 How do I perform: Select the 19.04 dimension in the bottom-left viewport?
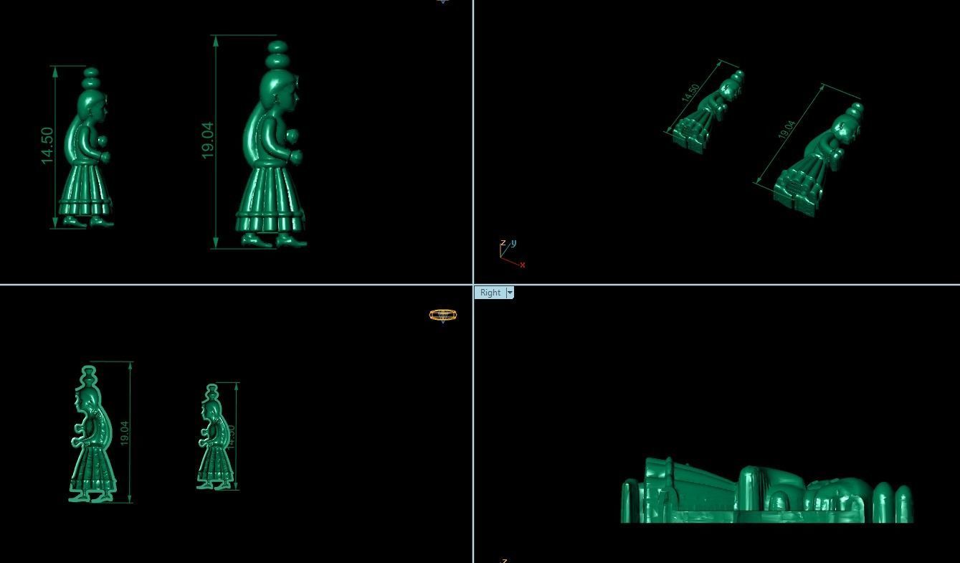[125, 433]
